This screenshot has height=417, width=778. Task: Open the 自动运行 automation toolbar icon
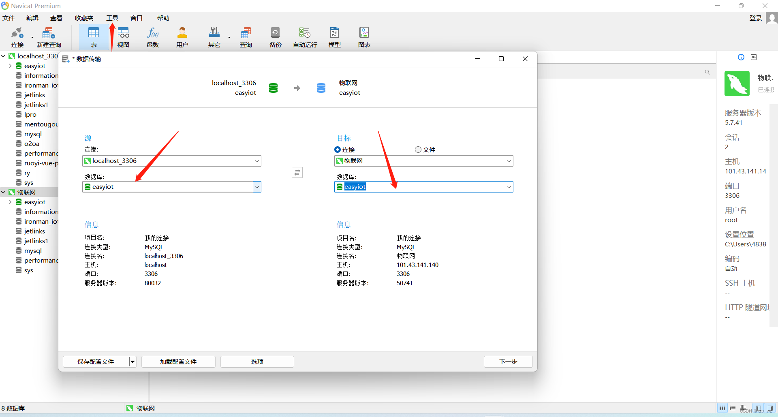(x=305, y=37)
